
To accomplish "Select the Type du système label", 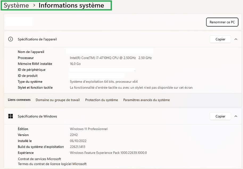I will click(x=30, y=82).
